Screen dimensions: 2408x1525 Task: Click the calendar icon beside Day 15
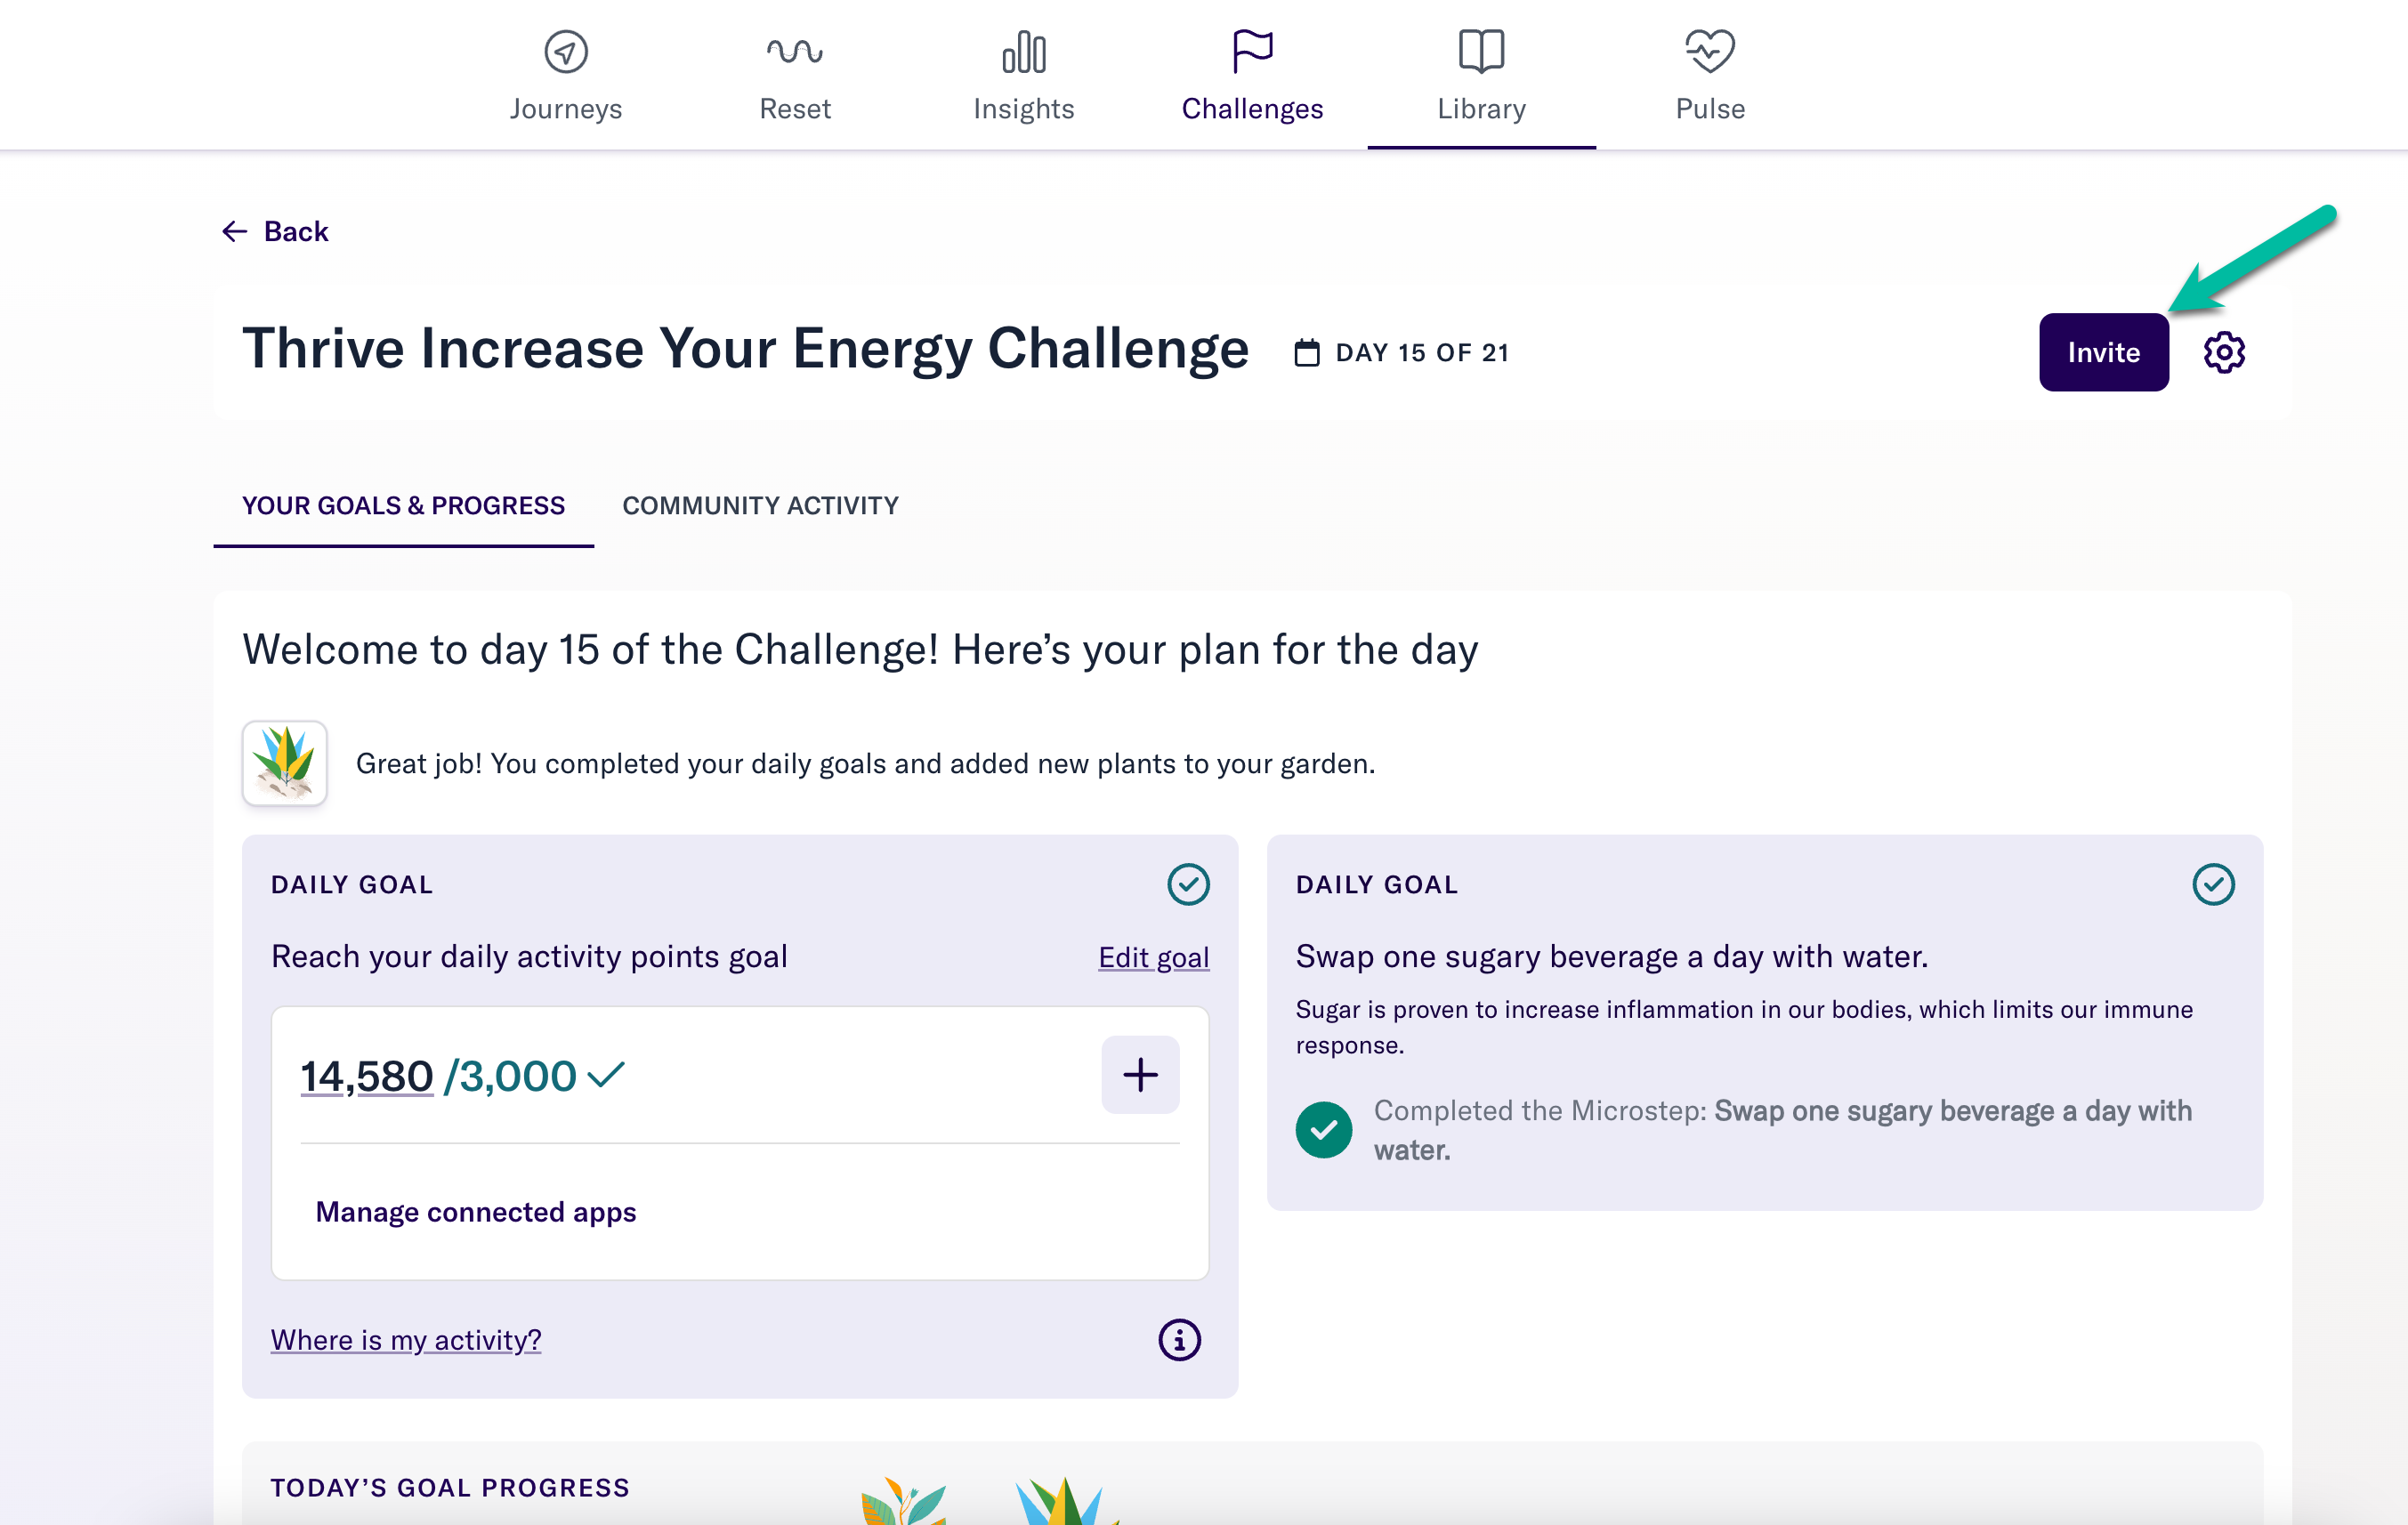[1306, 353]
